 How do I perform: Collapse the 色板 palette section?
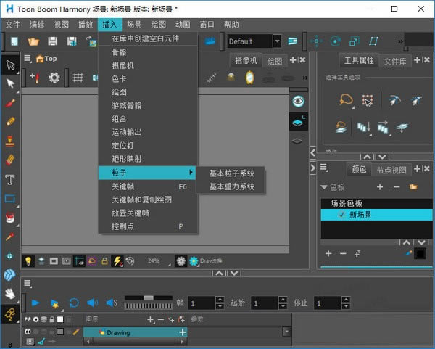tap(324, 186)
